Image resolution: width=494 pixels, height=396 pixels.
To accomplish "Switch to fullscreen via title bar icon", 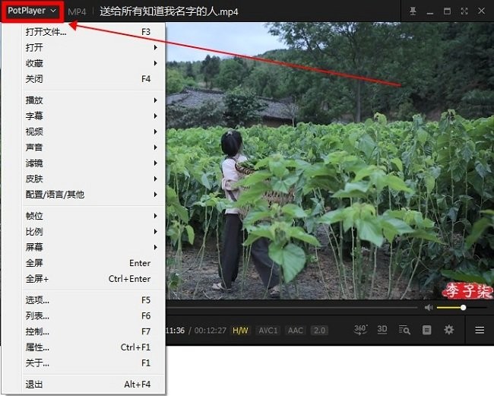I will pyautogui.click(x=464, y=11).
